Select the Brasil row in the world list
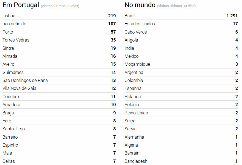The image size is (242, 165). (130, 16)
